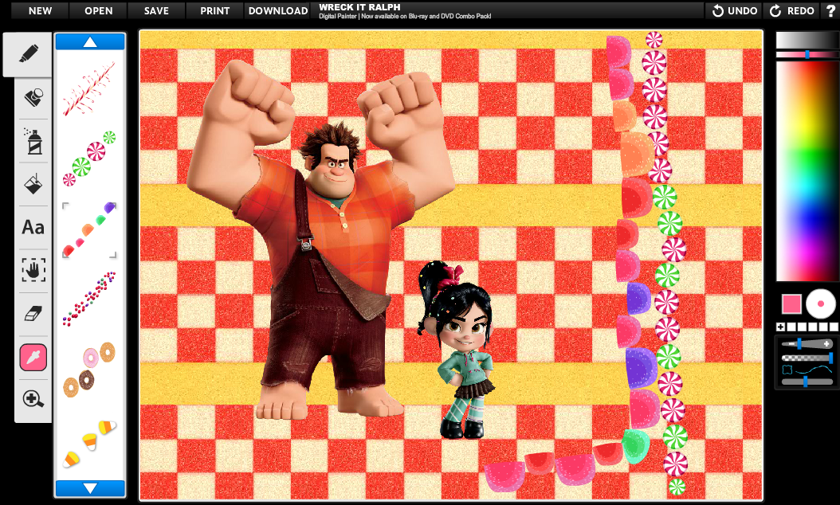Viewport: 840px width, 505px height.
Task: Adjust the brush size slider
Action: [x=807, y=344]
